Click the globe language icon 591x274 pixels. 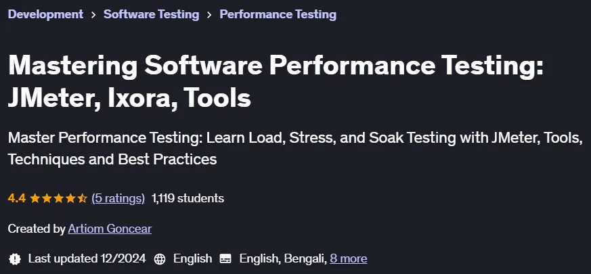click(x=160, y=259)
